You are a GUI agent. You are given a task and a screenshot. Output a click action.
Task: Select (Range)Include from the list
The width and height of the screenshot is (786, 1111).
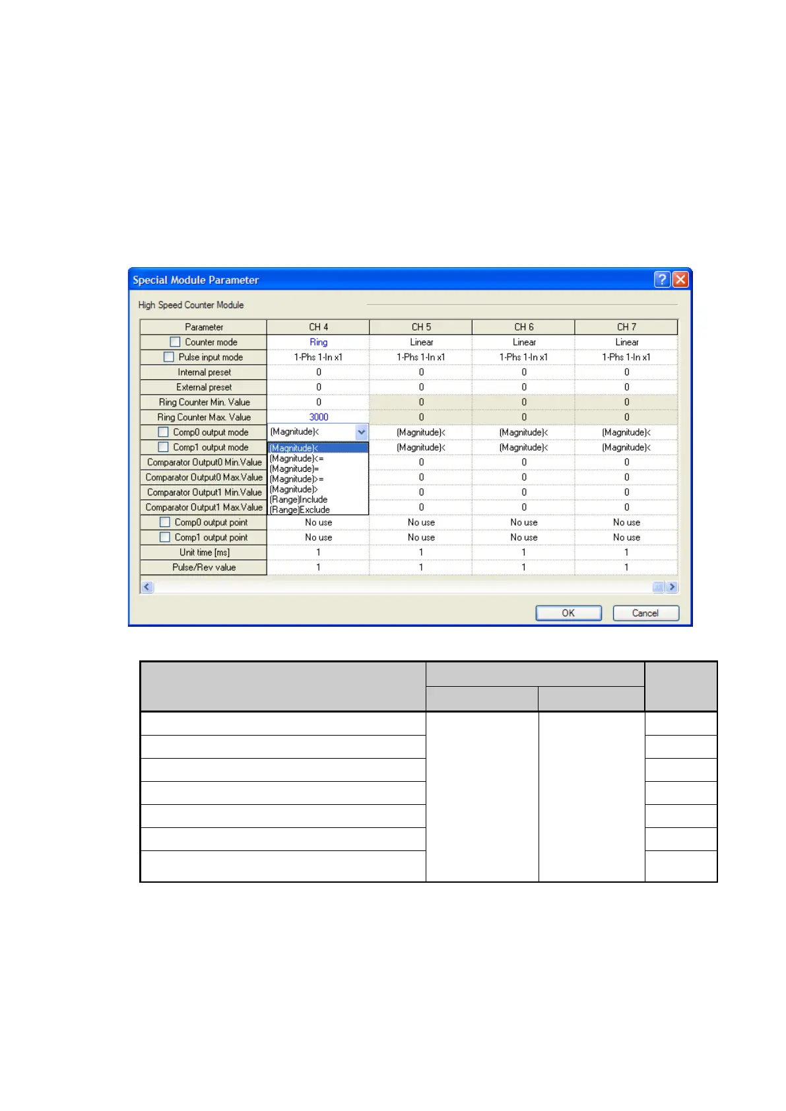[x=318, y=499]
